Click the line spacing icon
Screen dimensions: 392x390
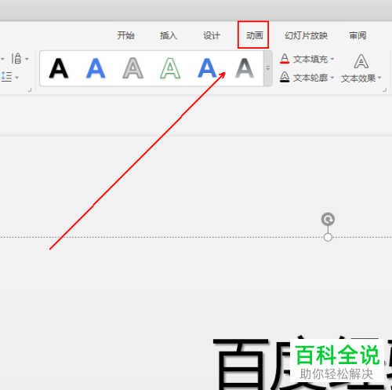click(6, 77)
